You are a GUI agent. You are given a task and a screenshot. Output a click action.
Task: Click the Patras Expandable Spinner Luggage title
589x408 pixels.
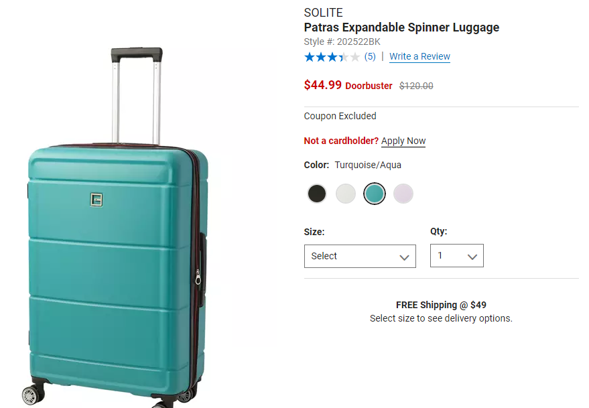coord(401,27)
